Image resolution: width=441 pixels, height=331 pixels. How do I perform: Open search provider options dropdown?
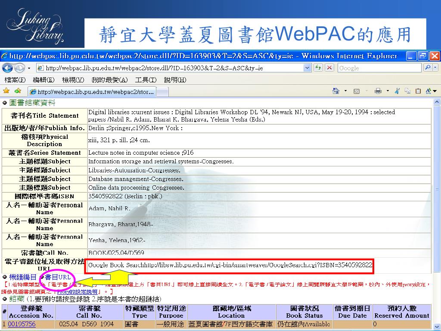coord(435,68)
